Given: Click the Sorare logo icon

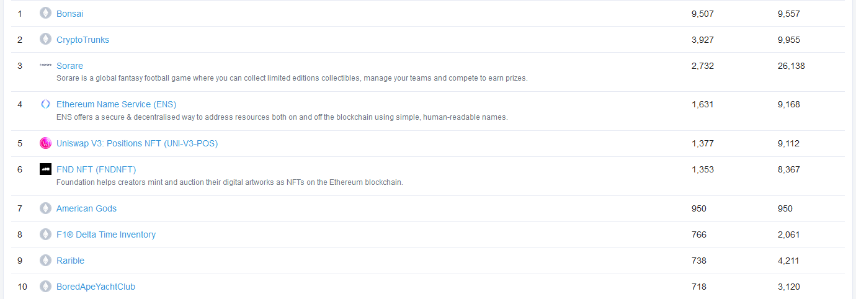Looking at the screenshot, I should [45, 65].
